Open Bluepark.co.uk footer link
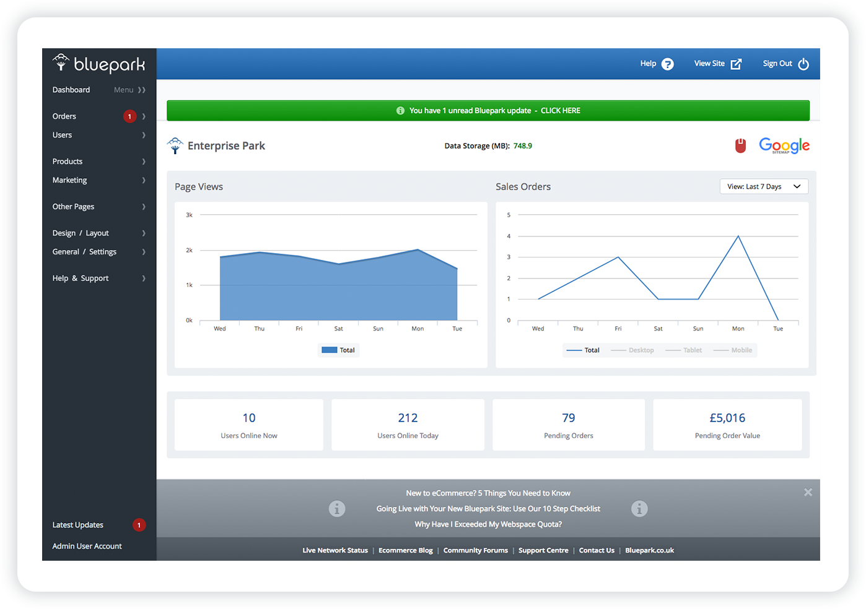This screenshot has height=609, width=866. point(649,550)
